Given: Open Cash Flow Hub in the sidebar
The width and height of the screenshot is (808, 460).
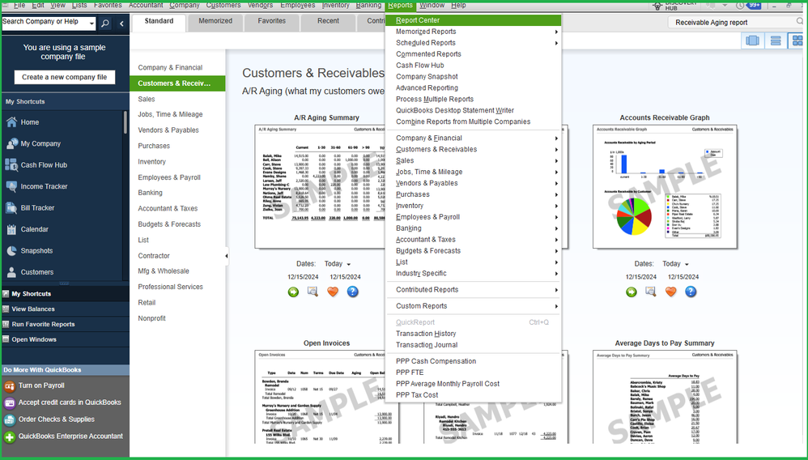Looking at the screenshot, I should pyautogui.click(x=44, y=165).
